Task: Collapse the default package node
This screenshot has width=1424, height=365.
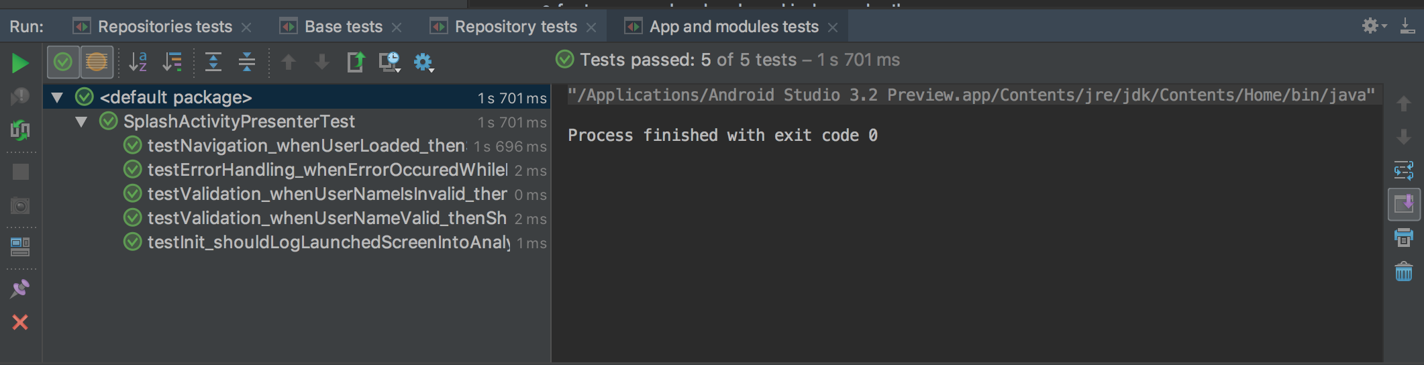Action: tap(58, 98)
